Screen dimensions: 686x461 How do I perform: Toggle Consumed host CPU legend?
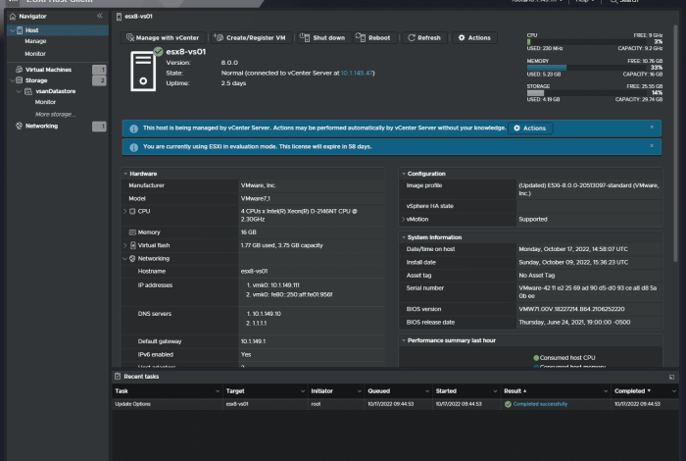pos(563,358)
